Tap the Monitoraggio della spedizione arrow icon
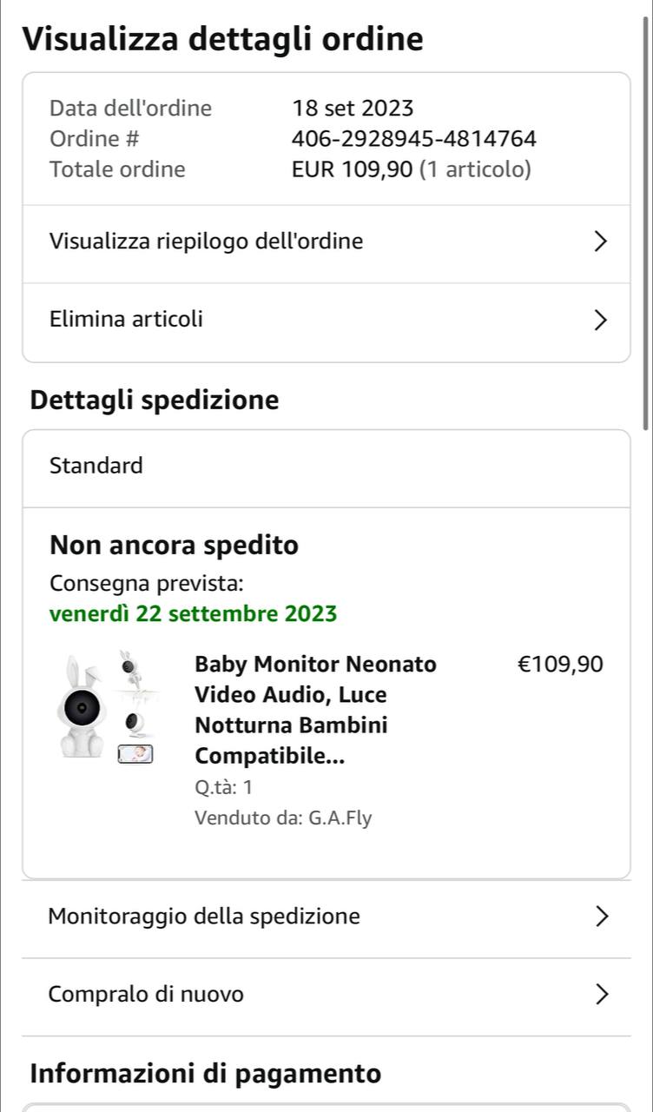The width and height of the screenshot is (653, 1112). click(601, 917)
